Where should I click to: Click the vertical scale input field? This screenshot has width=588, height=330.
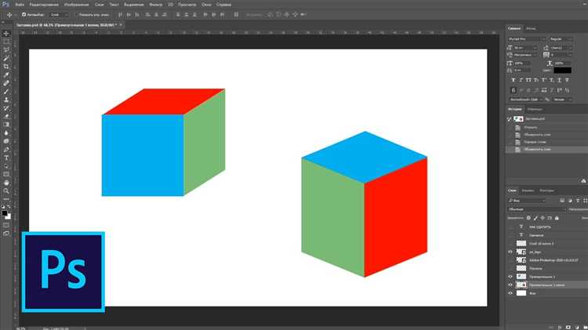click(x=522, y=63)
